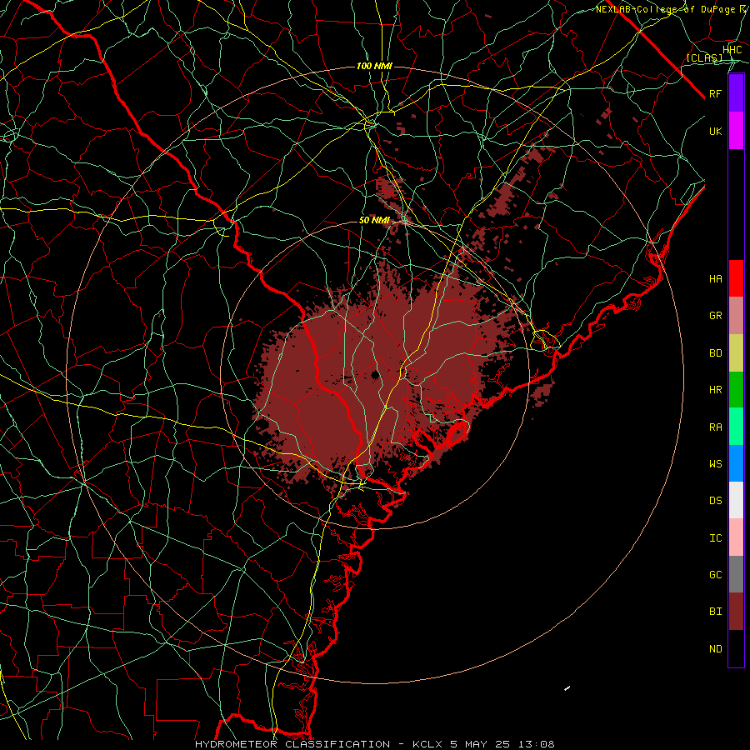Click the black radar-site dot in the echo
750x750 pixels.
point(376,374)
